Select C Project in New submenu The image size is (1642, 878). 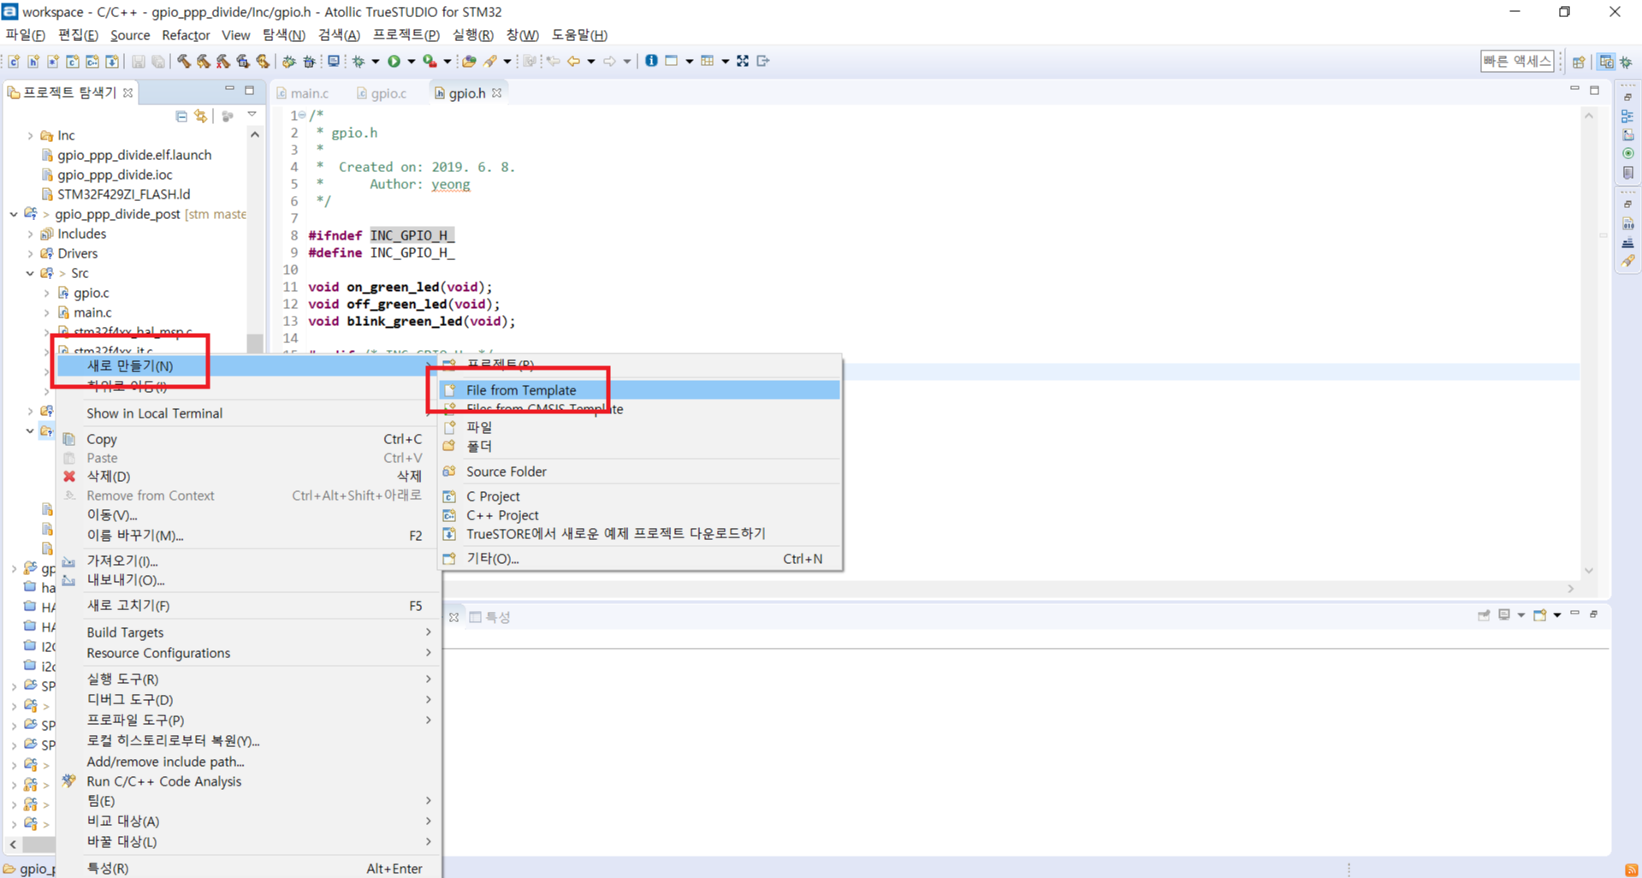(639, 496)
